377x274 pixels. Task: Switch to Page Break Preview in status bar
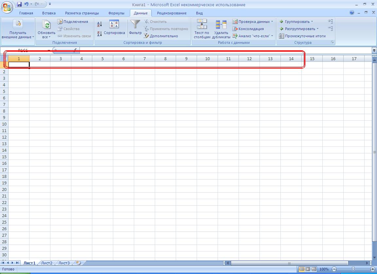tap(314, 269)
